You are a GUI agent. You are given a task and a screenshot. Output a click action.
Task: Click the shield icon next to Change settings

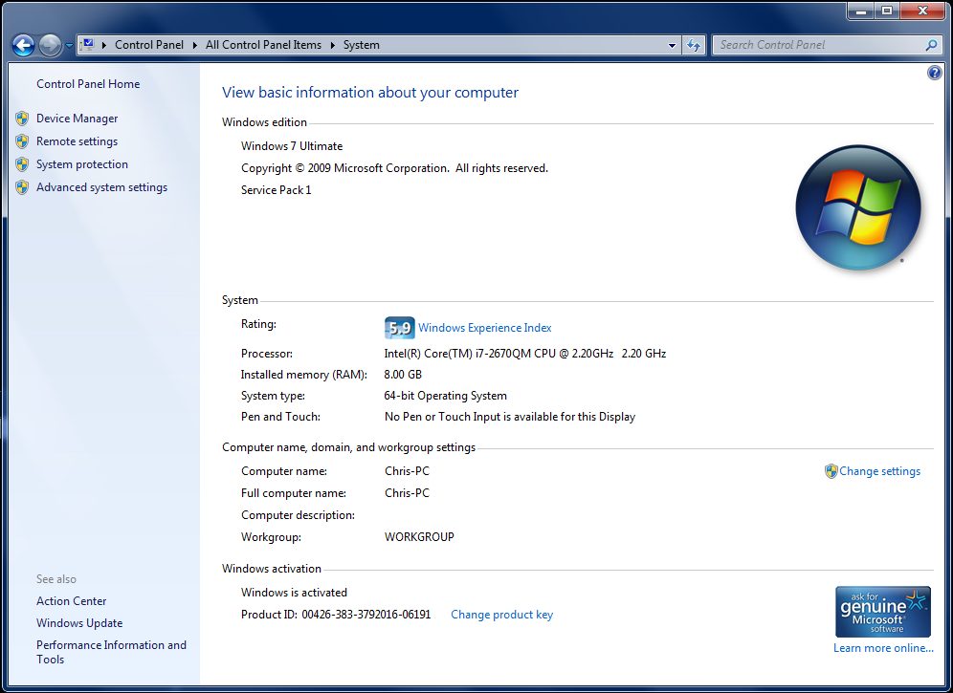point(831,471)
